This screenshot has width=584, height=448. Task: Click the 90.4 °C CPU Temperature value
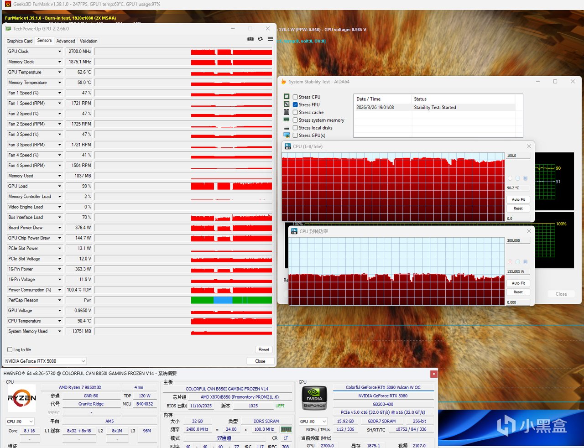pos(79,321)
